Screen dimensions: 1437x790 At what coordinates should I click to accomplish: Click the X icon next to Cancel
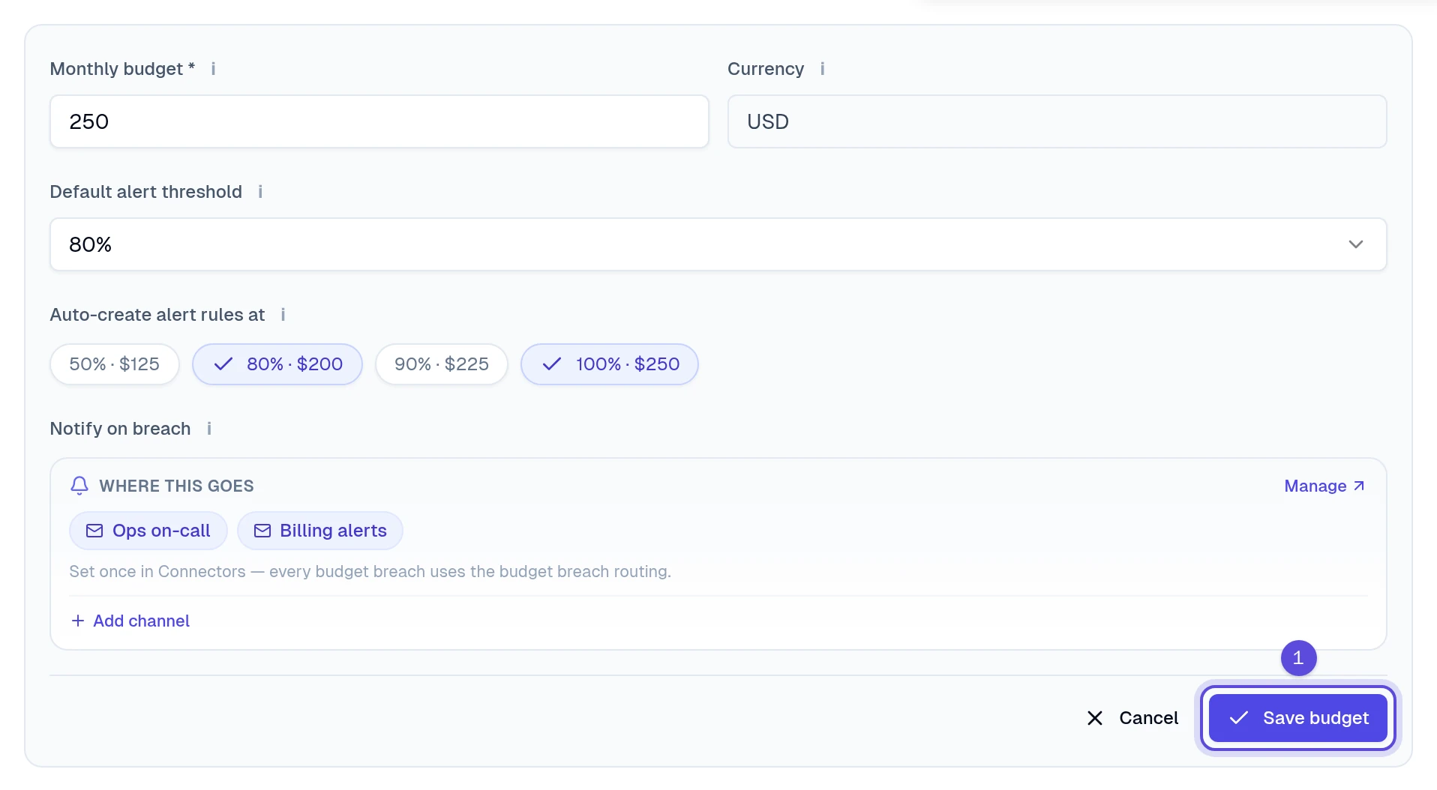point(1095,718)
